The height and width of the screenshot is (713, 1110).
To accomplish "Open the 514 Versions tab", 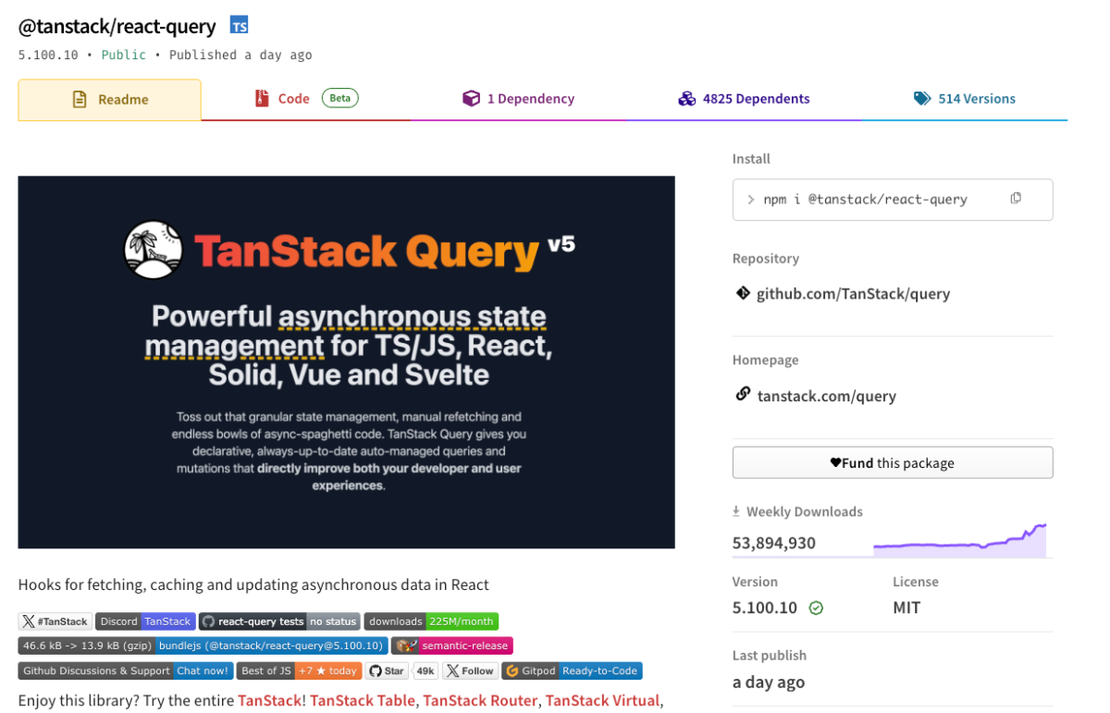I will [965, 99].
